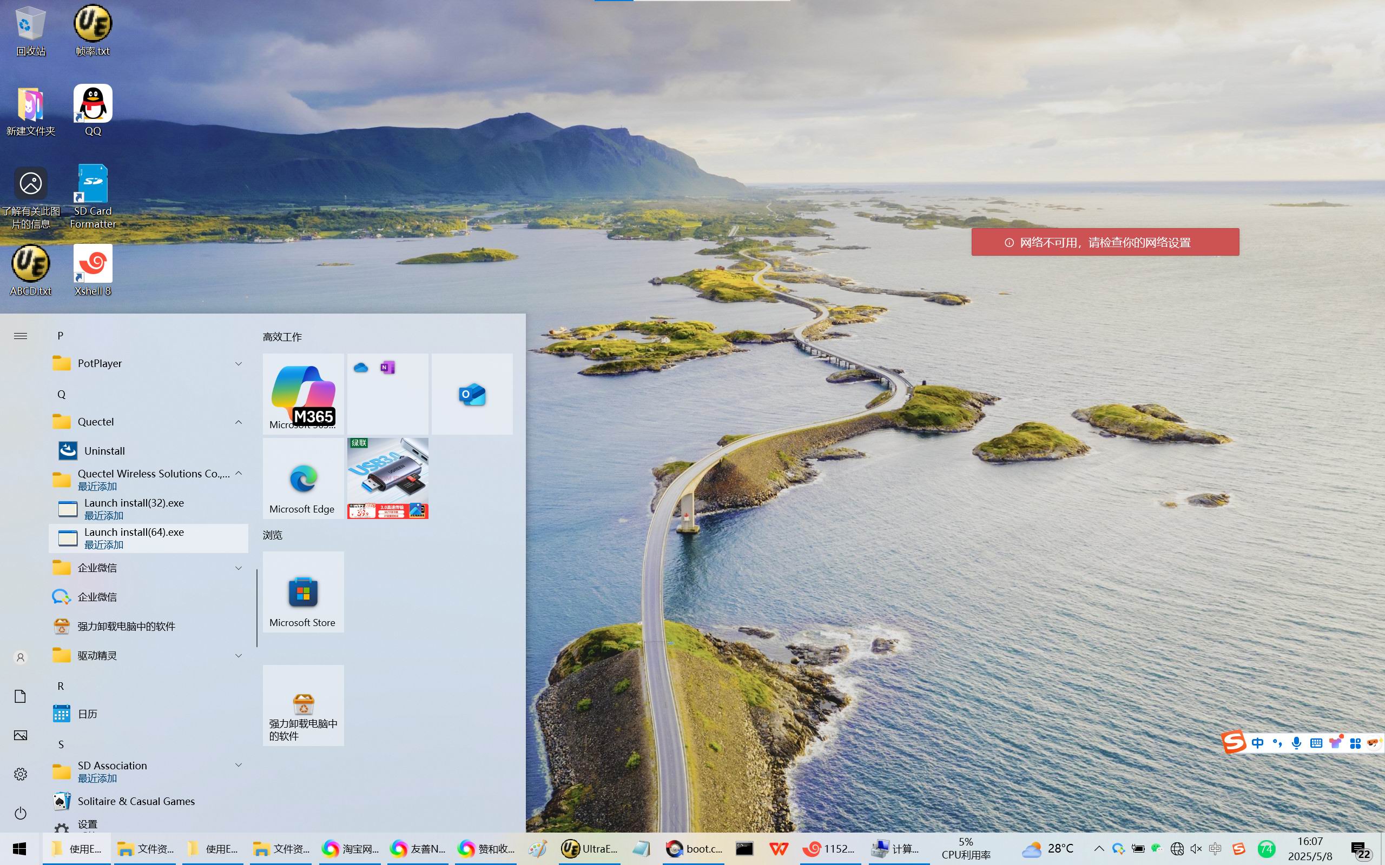Open the Microsoft Store tile
Image resolution: width=1385 pixels, height=865 pixels.
tap(303, 592)
